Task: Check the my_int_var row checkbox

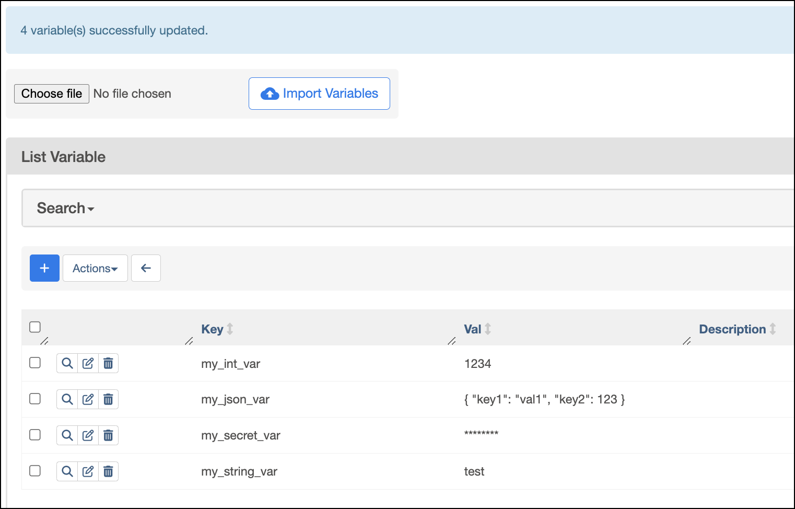Action: [34, 363]
